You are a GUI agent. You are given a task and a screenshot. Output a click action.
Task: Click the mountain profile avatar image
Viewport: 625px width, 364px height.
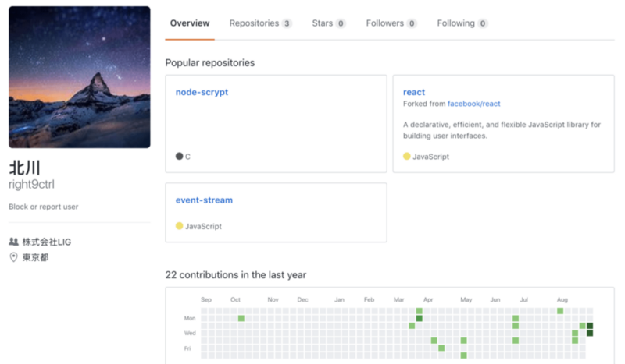79,76
